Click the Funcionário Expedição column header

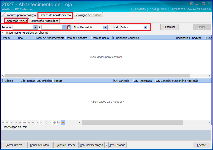(190, 38)
